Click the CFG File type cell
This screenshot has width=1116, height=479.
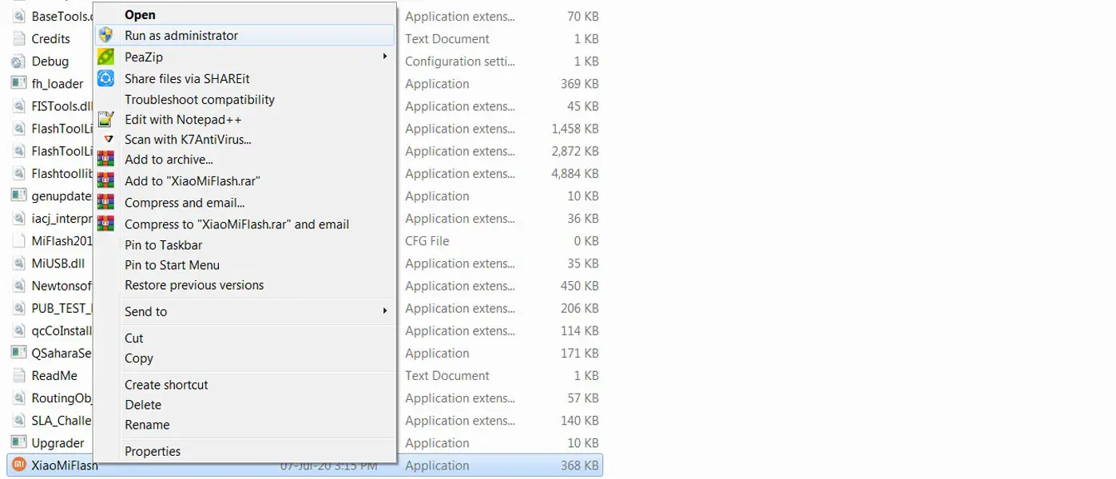(x=427, y=240)
